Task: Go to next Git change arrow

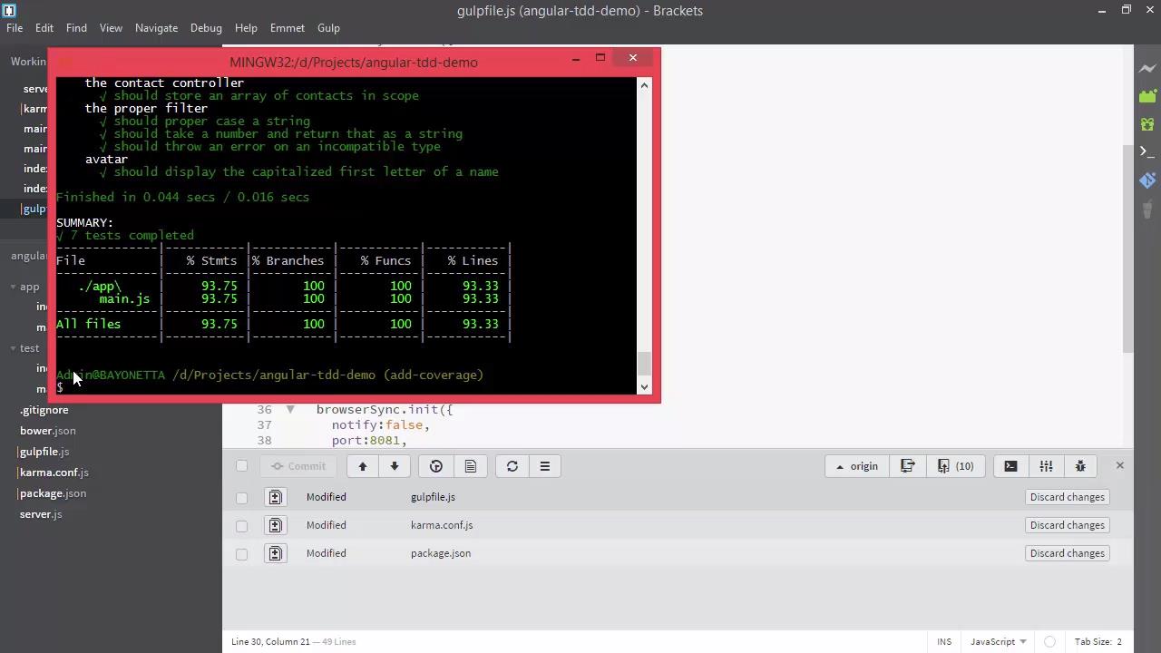Action: click(x=395, y=466)
